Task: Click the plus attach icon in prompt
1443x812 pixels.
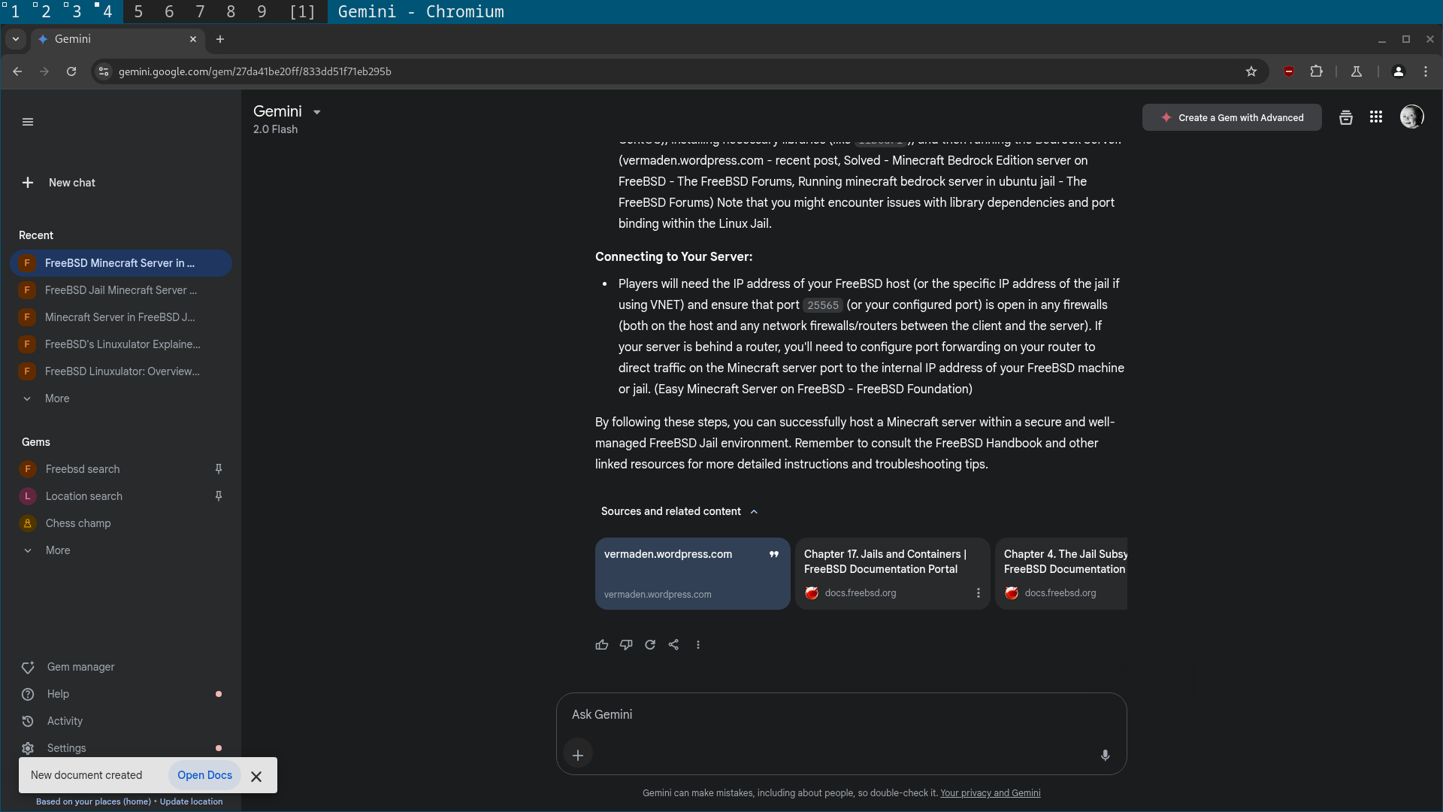Action: tap(578, 755)
